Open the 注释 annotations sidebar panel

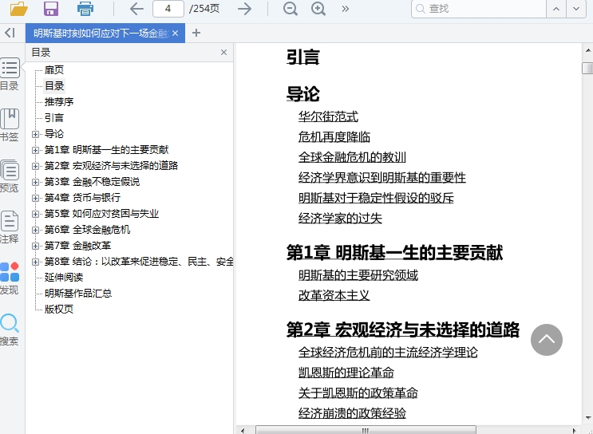[10, 227]
